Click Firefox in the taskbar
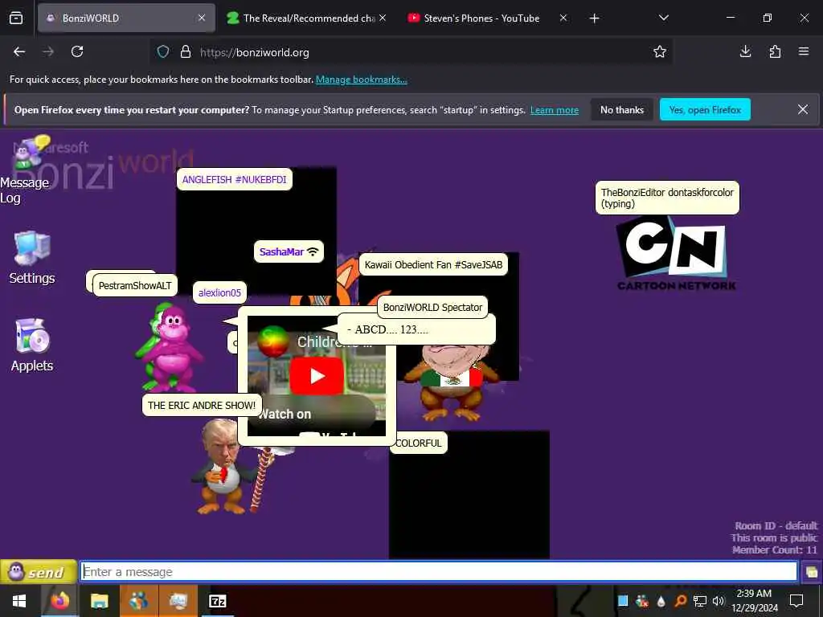The width and height of the screenshot is (823, 617). coord(59,601)
